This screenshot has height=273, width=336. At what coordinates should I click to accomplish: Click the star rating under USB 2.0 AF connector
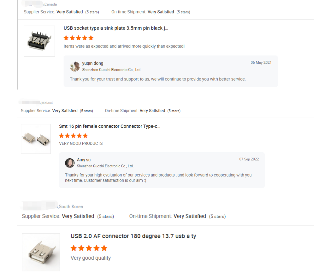(89, 248)
